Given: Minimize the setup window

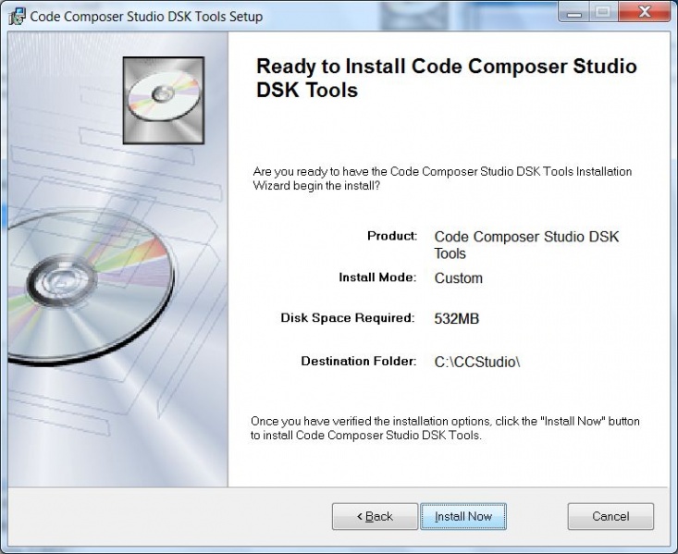Looking at the screenshot, I should tap(574, 12).
